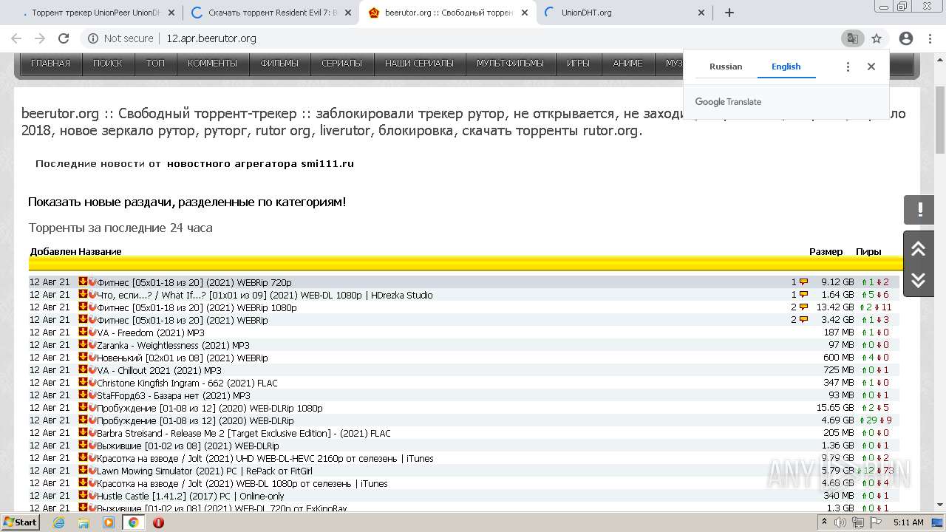Open the Chrome three-dot menu
Screen dimensions: 946x532
click(930, 38)
